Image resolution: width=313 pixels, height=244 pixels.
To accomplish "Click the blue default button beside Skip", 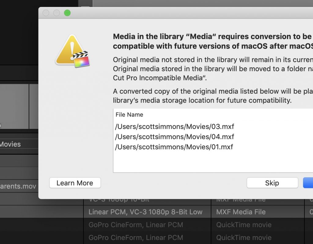I will coord(308,183).
